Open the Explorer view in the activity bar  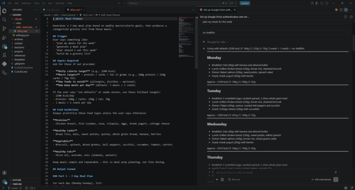[x=4, y=11]
